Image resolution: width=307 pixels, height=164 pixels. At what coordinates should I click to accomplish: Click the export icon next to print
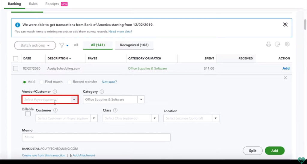point(278,44)
